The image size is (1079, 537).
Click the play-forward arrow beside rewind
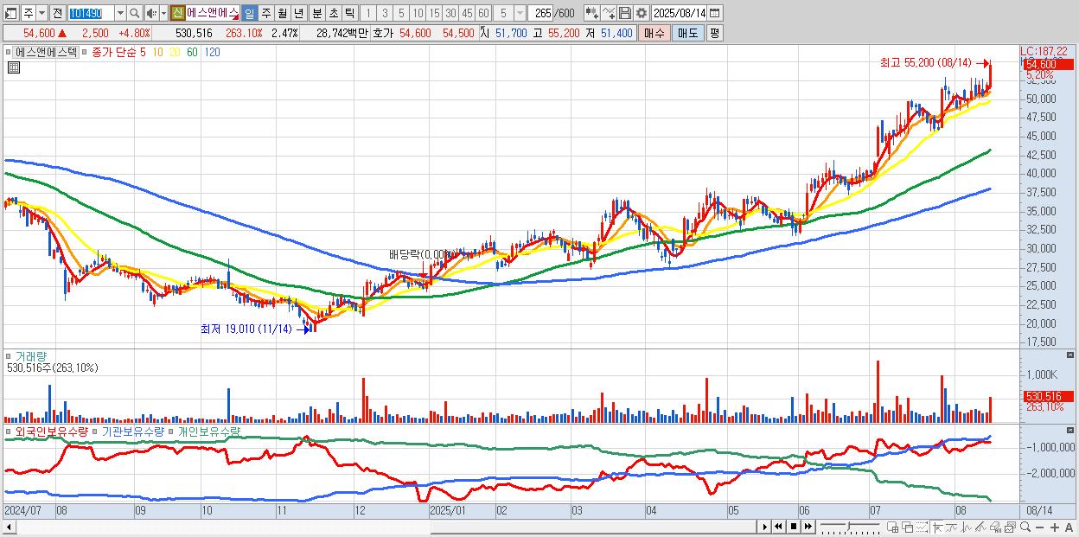(764, 527)
